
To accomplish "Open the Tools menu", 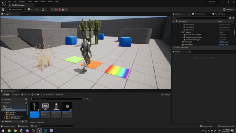I will pyautogui.click(x=29, y=1).
